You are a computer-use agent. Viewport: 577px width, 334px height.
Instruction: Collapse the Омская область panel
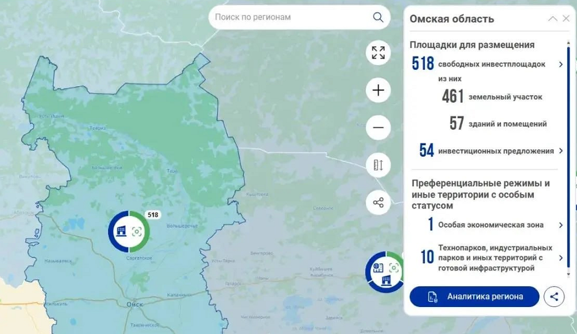pyautogui.click(x=552, y=18)
